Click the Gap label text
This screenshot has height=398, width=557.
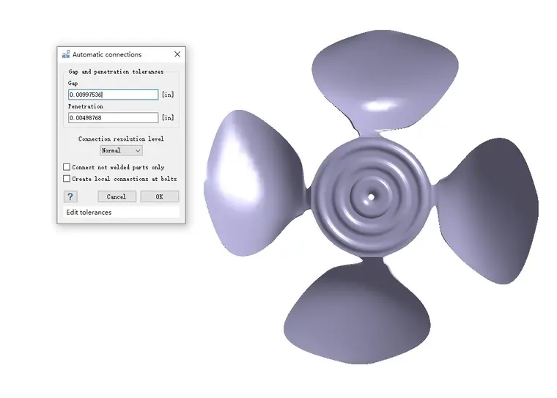73,83
